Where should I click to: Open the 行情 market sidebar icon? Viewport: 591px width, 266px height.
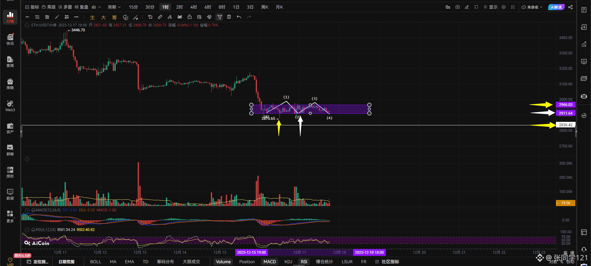(x=10, y=17)
